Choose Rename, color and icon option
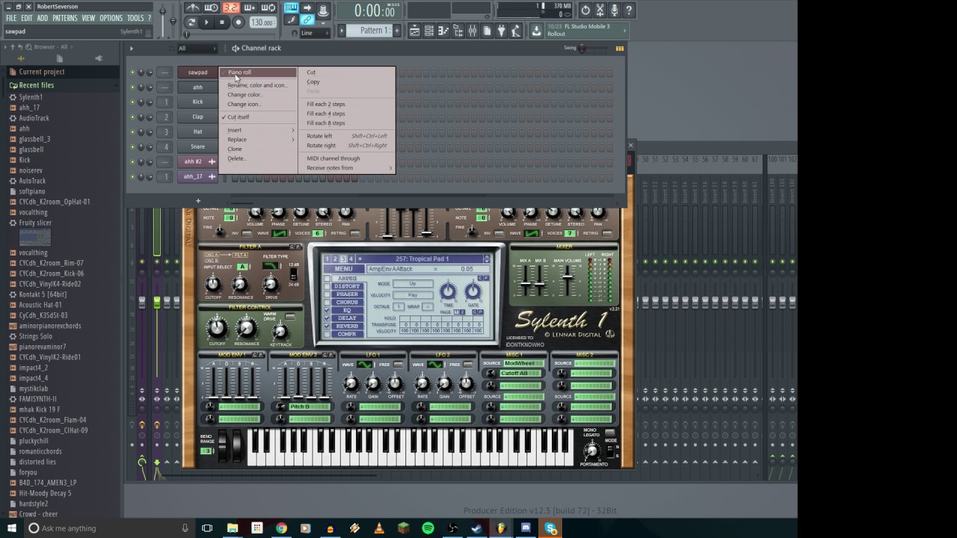The height and width of the screenshot is (538, 957). 259,85
